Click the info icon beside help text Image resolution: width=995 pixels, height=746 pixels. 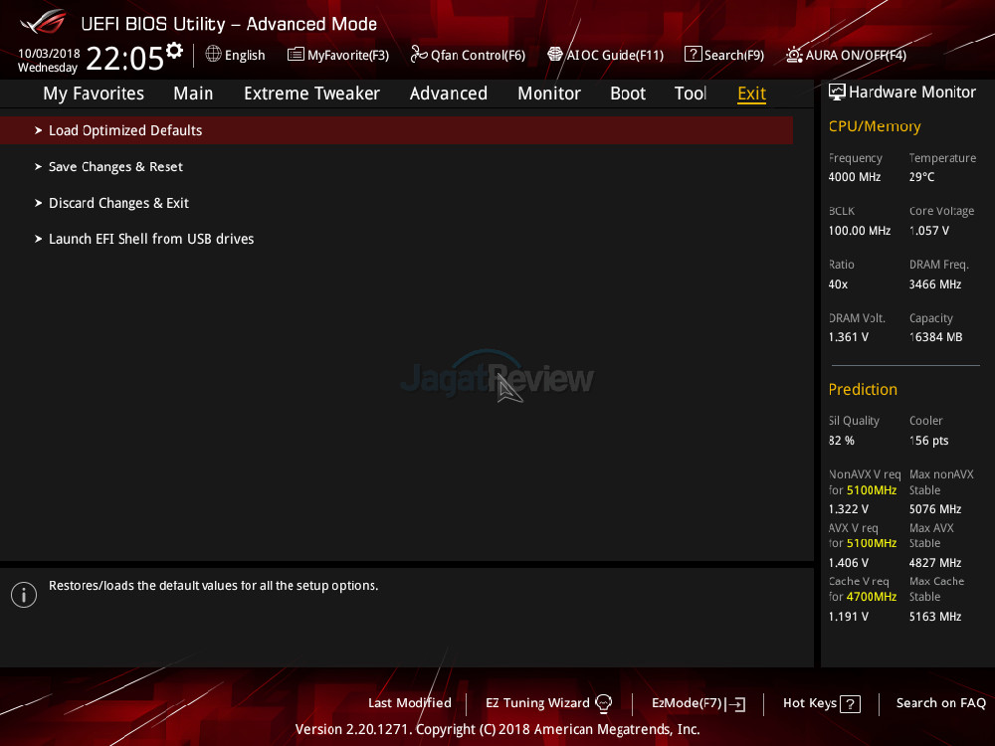pos(24,595)
